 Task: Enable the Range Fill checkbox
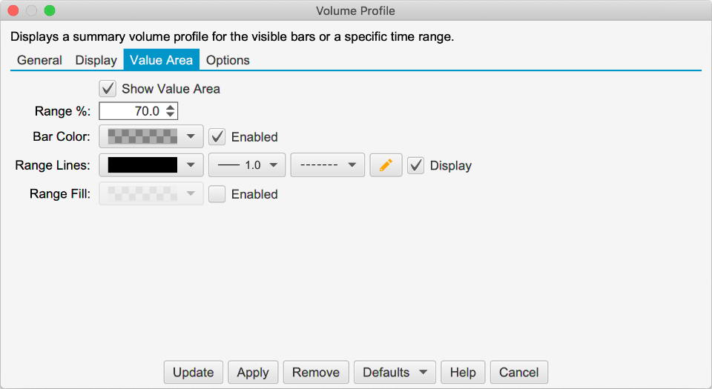[x=217, y=194]
